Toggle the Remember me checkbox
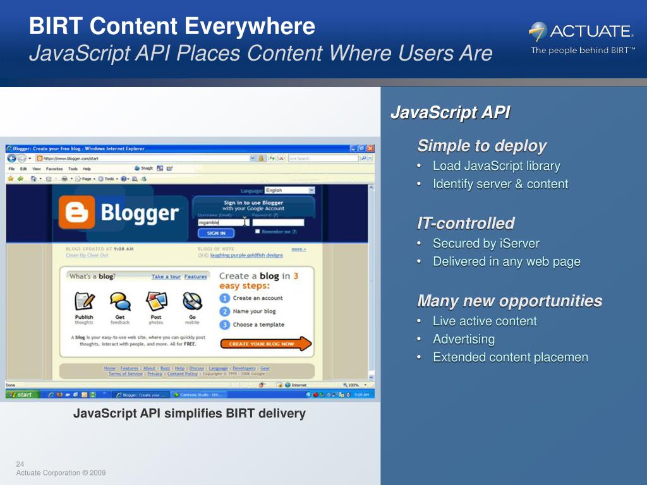The width and height of the screenshot is (647, 485). [x=258, y=231]
